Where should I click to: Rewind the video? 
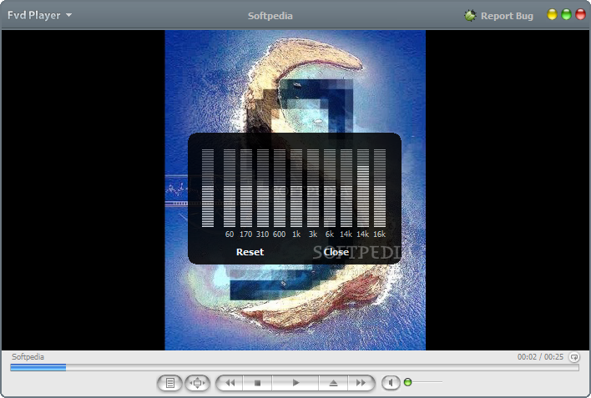(230, 383)
